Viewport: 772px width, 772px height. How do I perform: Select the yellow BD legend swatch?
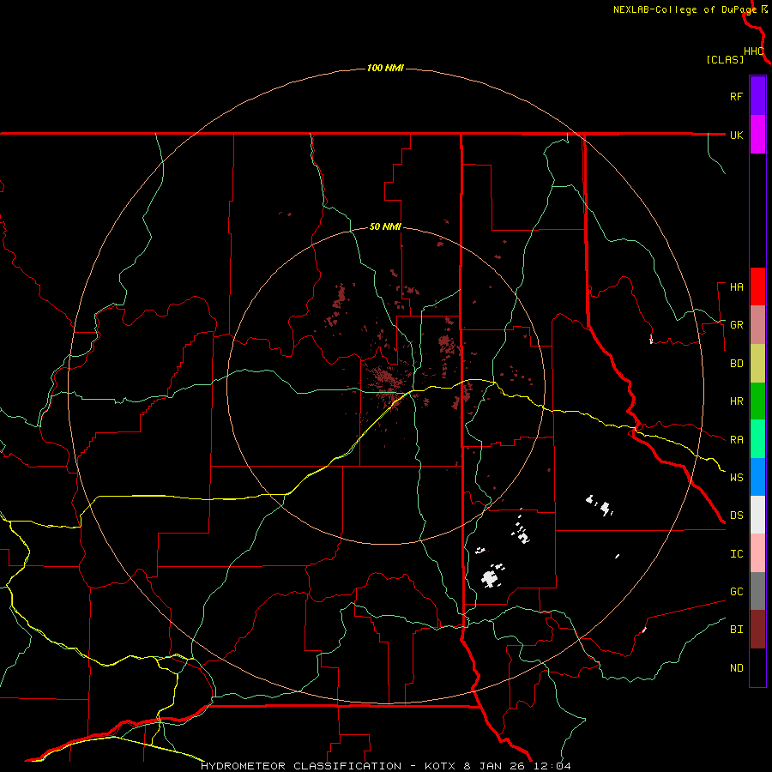[757, 364]
